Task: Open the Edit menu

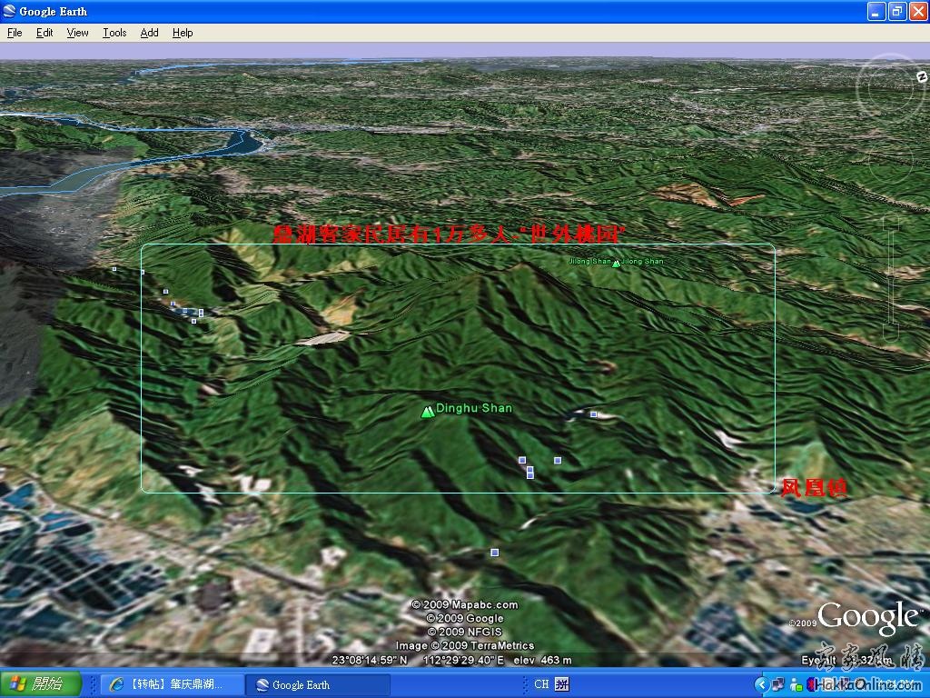Action: tap(45, 33)
